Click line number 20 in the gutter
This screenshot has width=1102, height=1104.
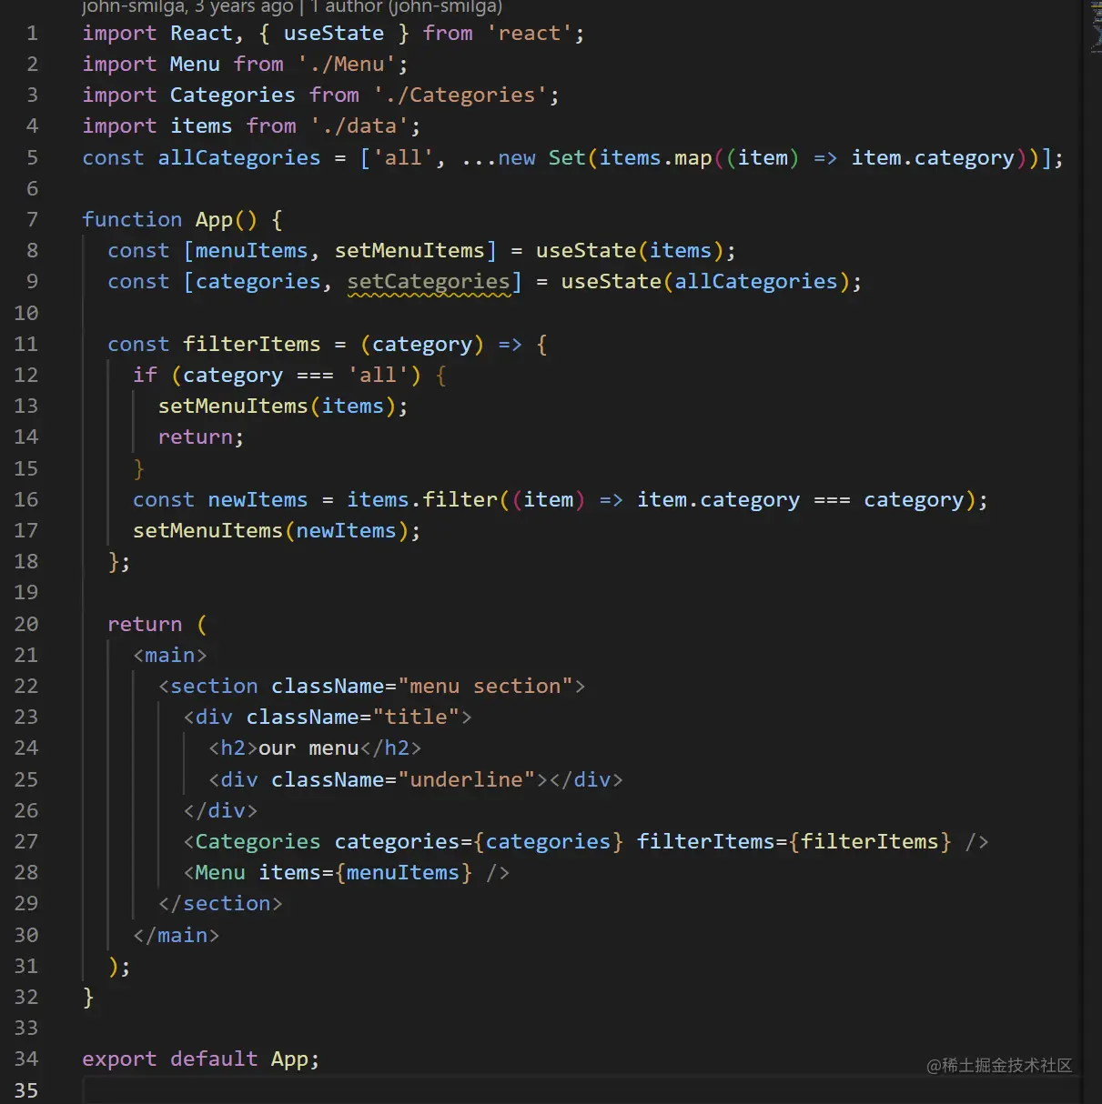(26, 624)
